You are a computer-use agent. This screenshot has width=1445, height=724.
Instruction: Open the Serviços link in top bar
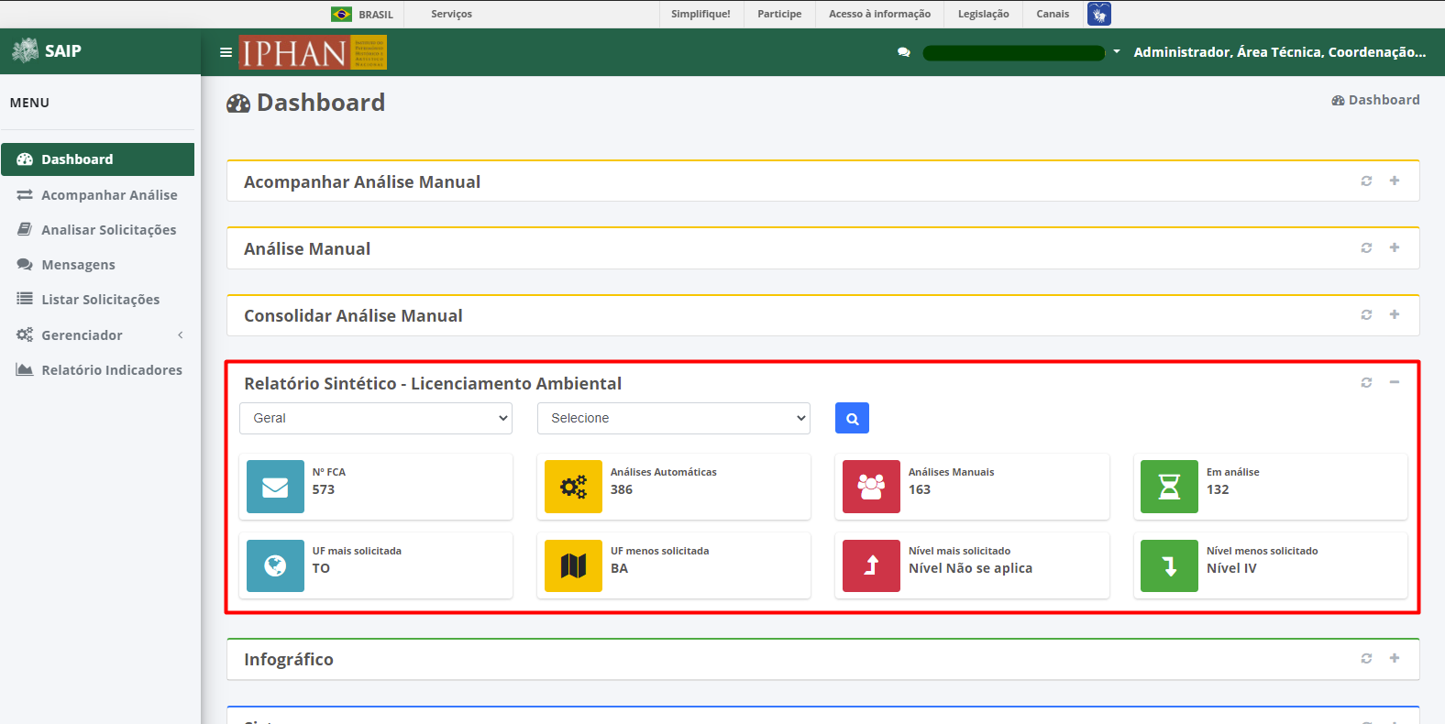point(451,14)
